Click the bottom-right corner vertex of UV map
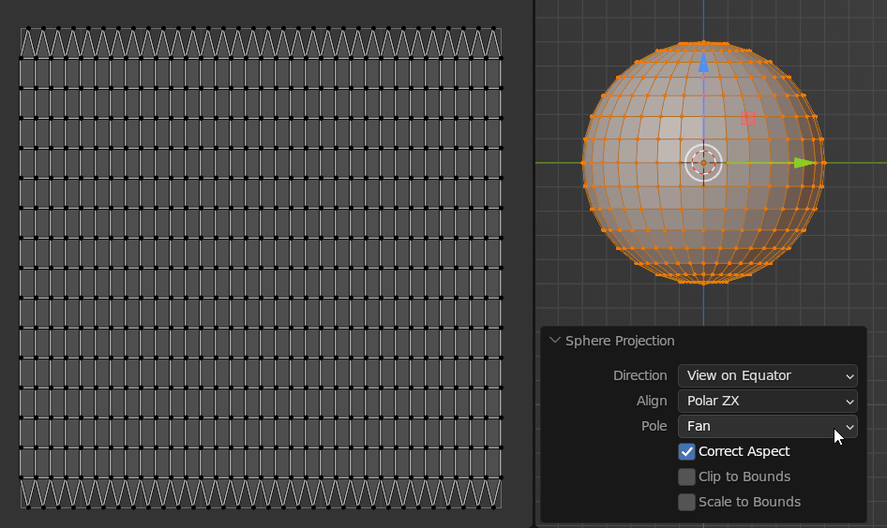The width and height of the screenshot is (887, 528). tap(502, 507)
